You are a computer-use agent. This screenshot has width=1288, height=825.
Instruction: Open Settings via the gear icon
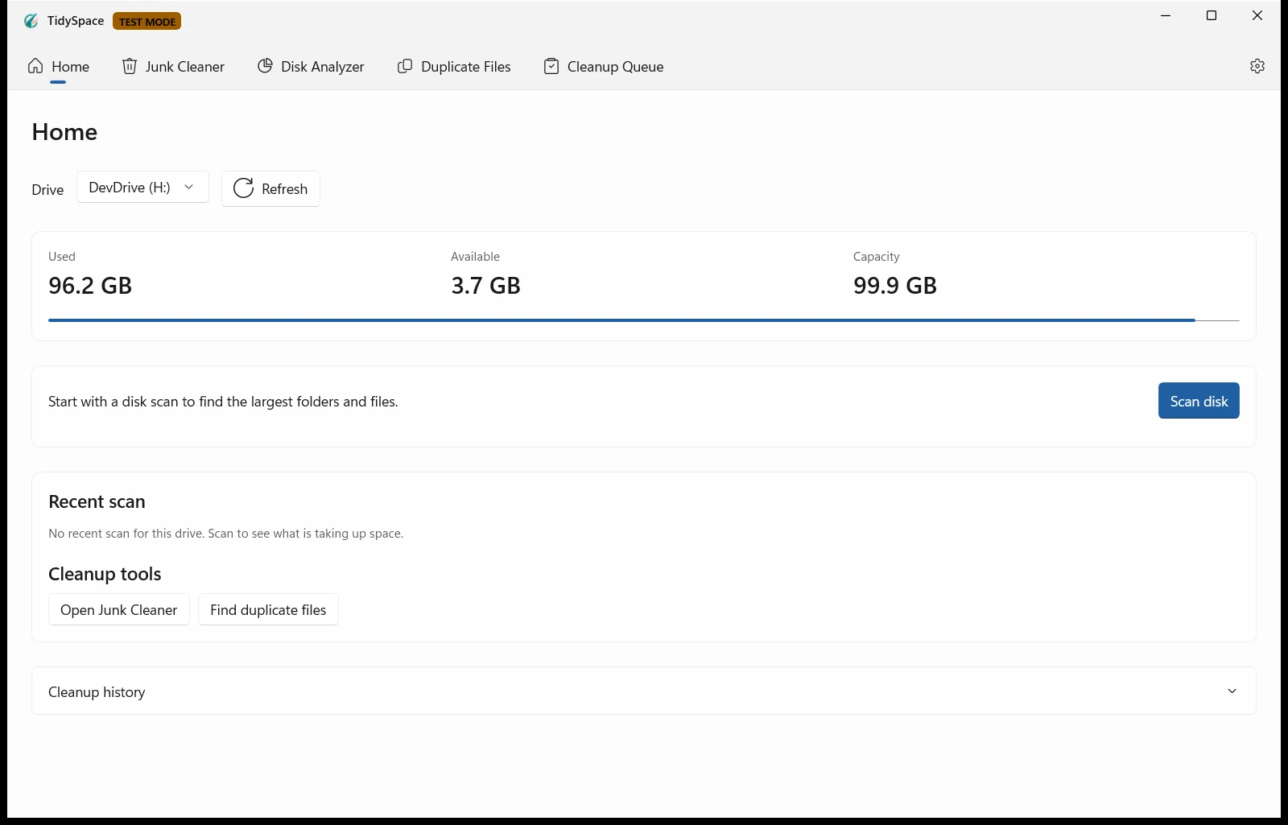click(x=1257, y=66)
